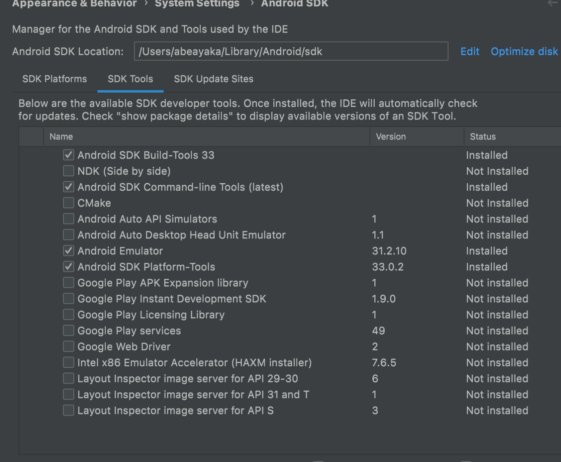Click version 1.9.0 cell
Image resolution: width=561 pixels, height=462 pixels.
pyautogui.click(x=383, y=299)
